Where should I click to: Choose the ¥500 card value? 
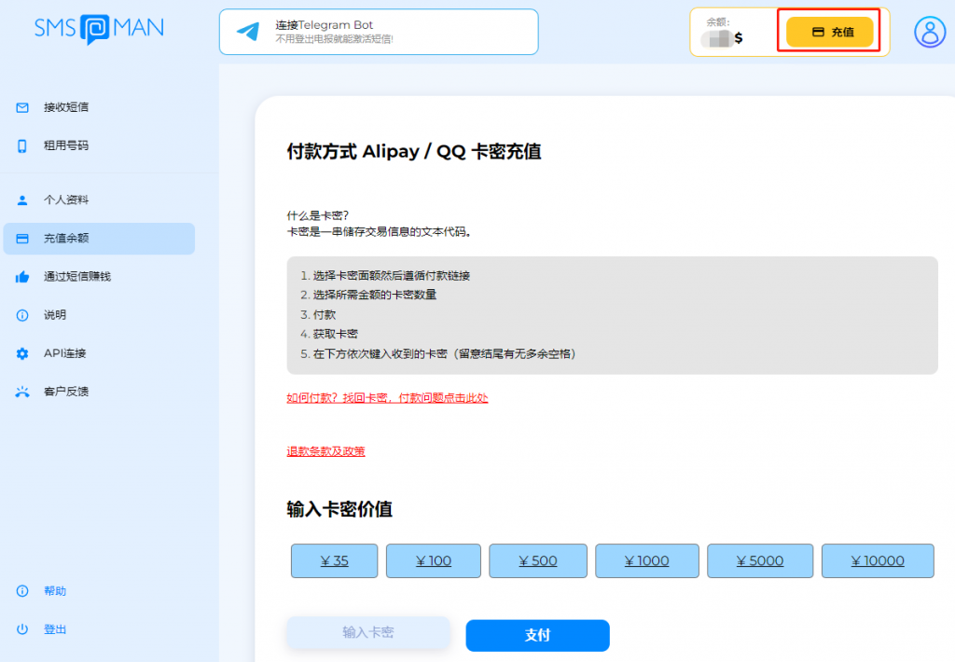click(538, 561)
